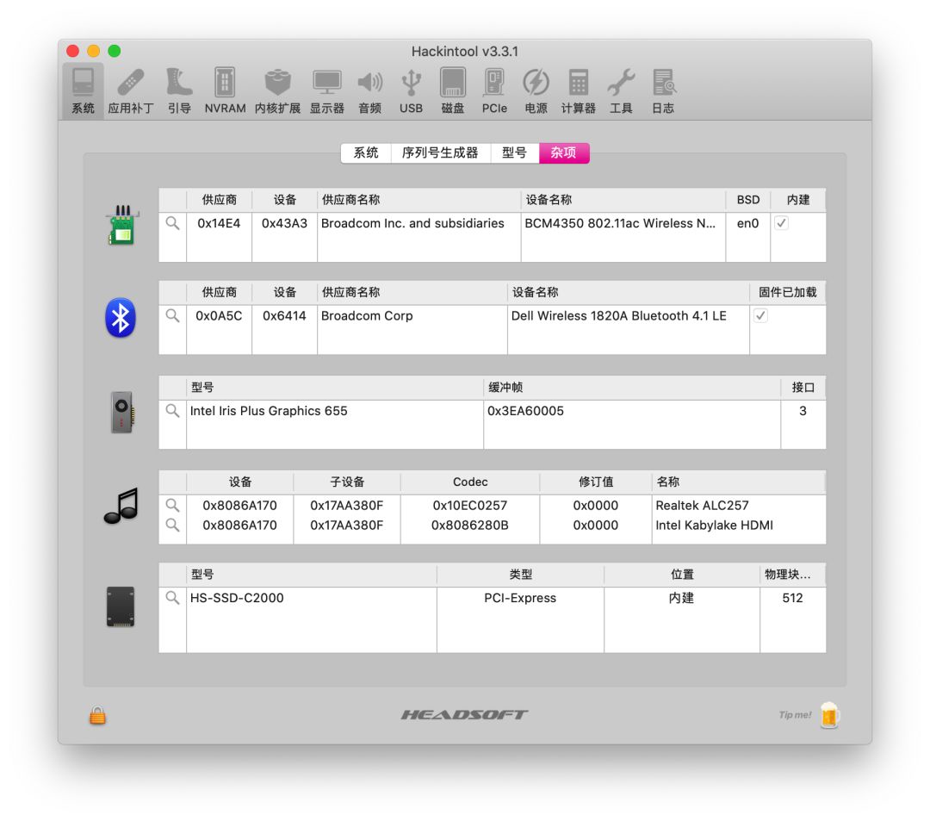Open the 音频 (Audio) toolbar section
The image size is (930, 821).
pos(369,90)
